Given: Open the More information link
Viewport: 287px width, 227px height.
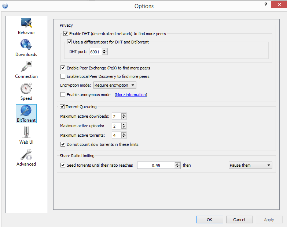Looking at the screenshot, I should point(131,95).
